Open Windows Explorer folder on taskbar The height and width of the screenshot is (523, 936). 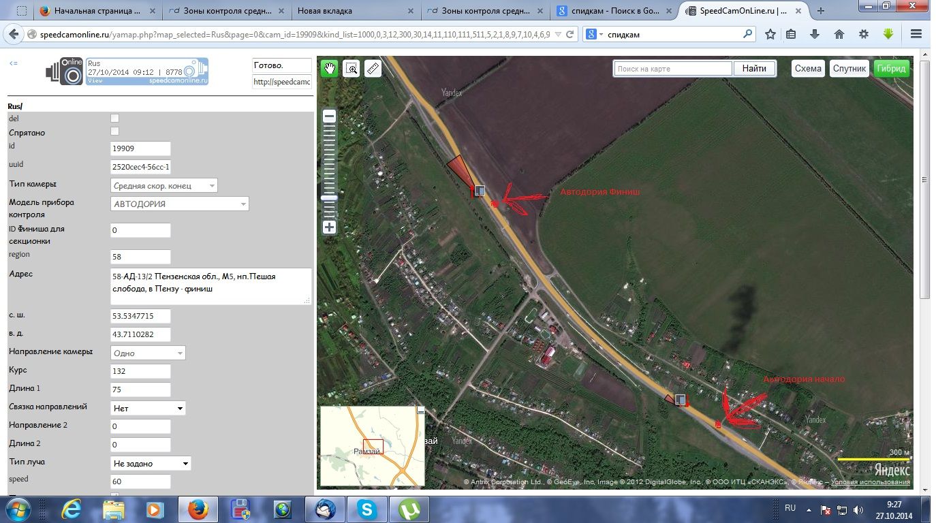(114, 509)
